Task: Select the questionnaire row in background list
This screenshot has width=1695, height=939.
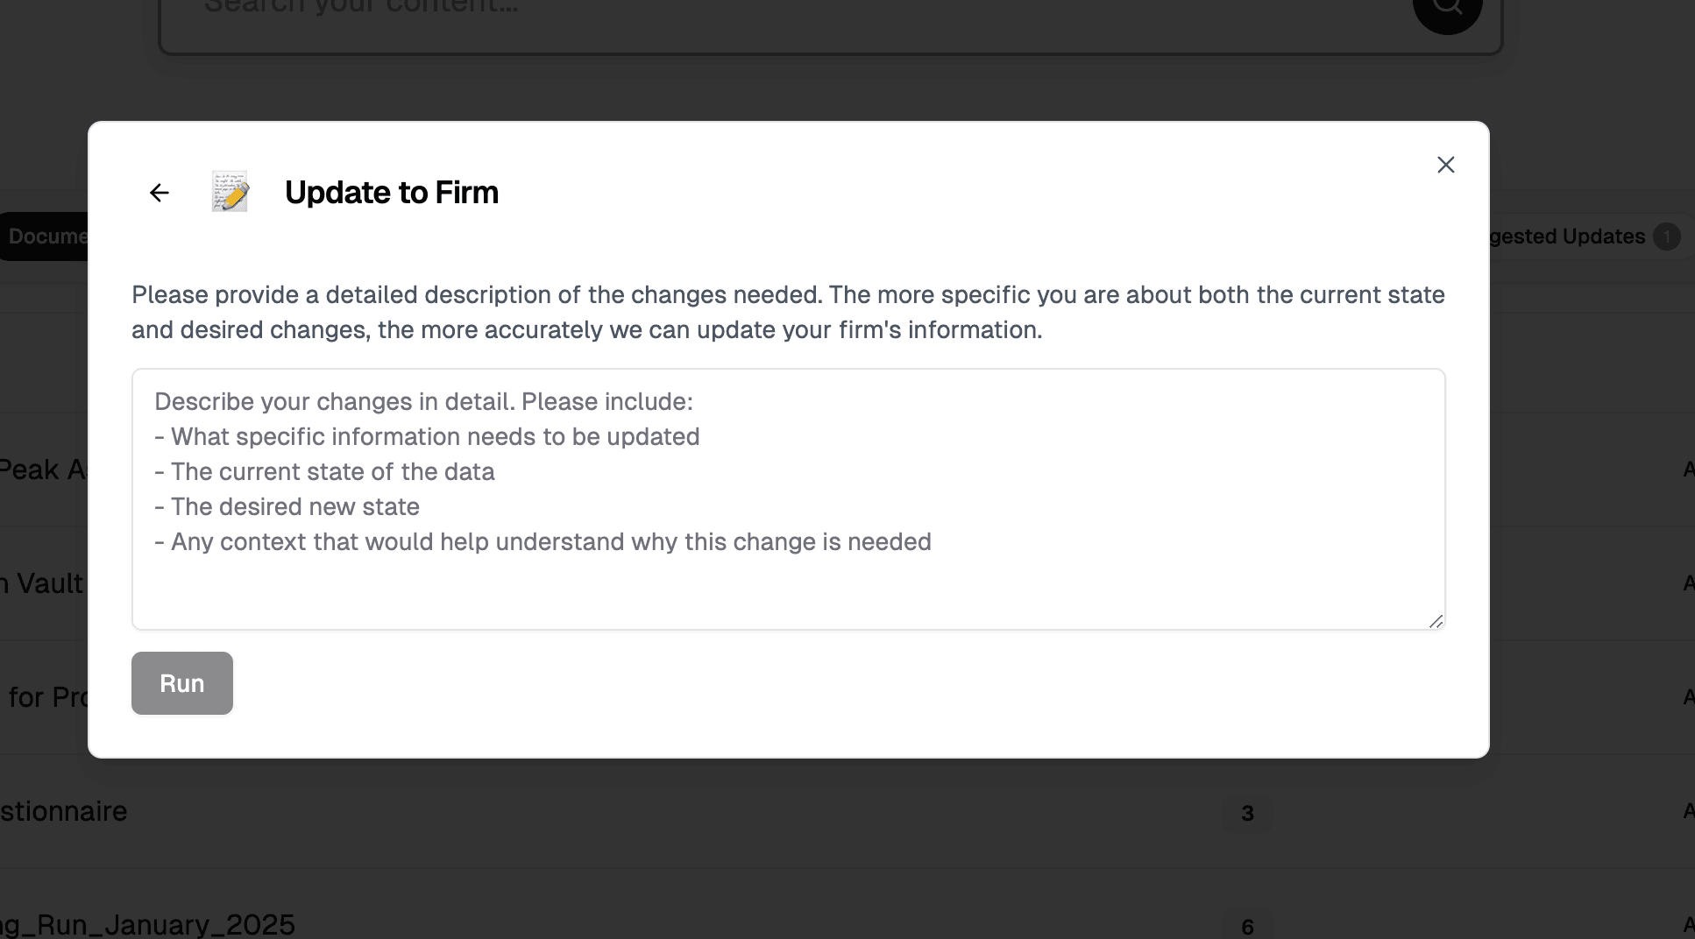Action: (x=847, y=811)
